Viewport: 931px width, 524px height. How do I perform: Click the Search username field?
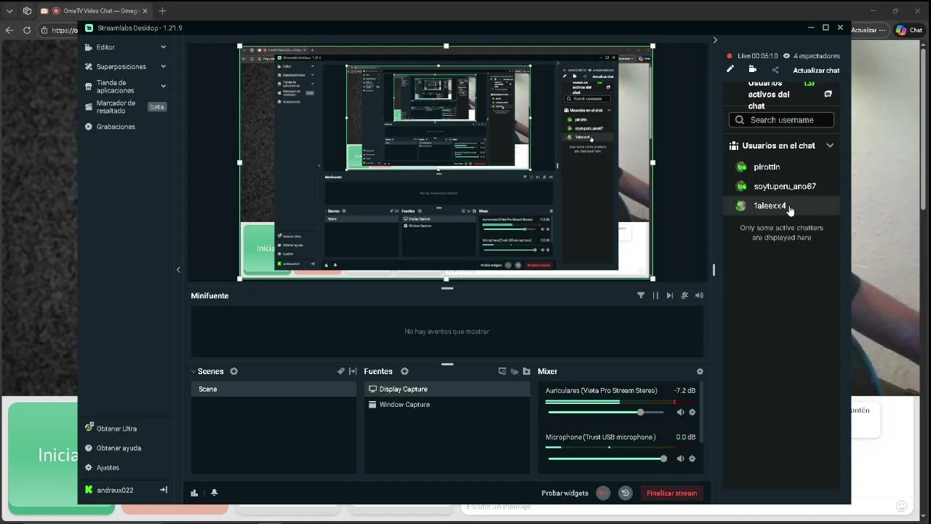pos(782,120)
